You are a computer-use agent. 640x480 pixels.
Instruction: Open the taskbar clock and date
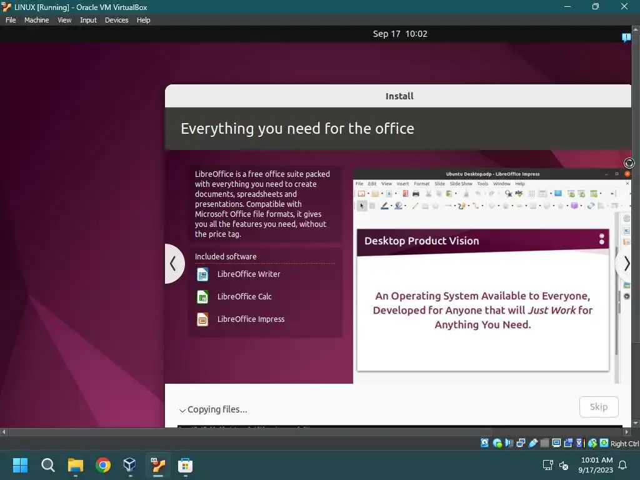coord(596,465)
